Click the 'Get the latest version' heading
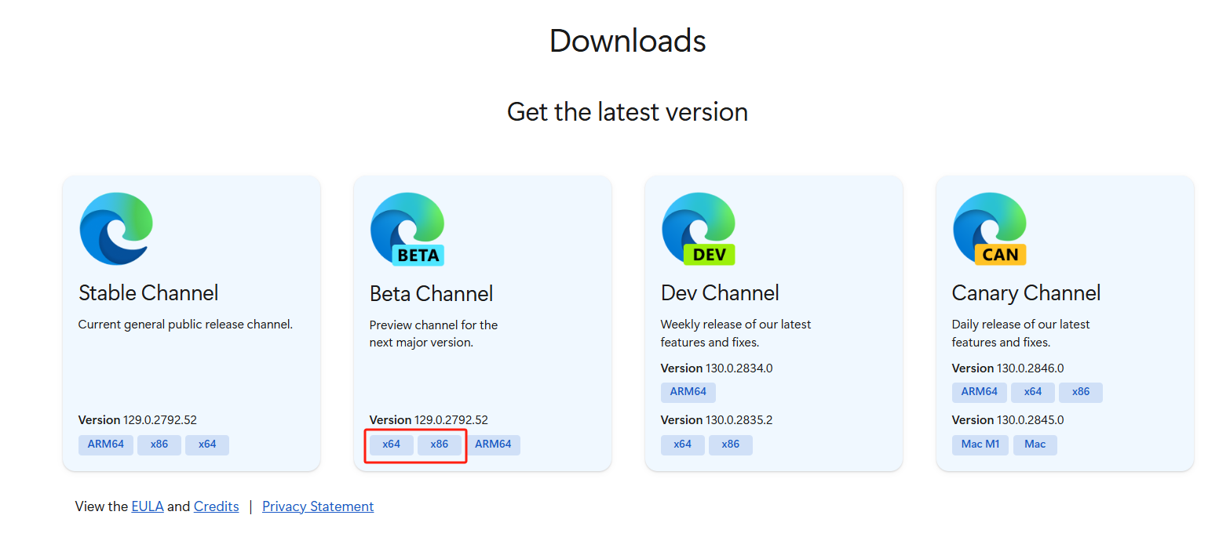The height and width of the screenshot is (537, 1230). [627, 112]
